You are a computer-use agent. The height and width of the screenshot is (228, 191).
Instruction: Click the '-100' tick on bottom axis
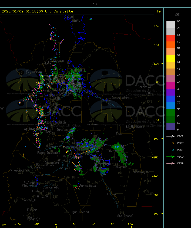click(x=18, y=224)
